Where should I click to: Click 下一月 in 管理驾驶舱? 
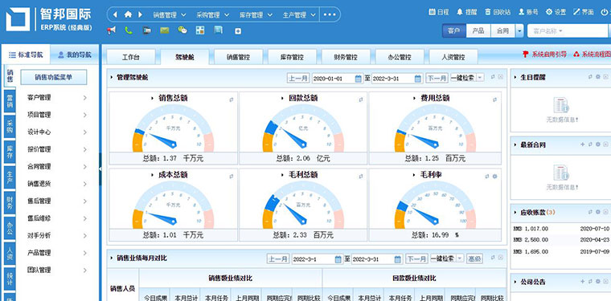pyautogui.click(x=437, y=78)
